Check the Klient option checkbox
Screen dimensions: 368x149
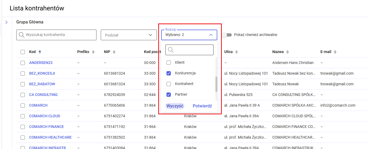click(169, 63)
